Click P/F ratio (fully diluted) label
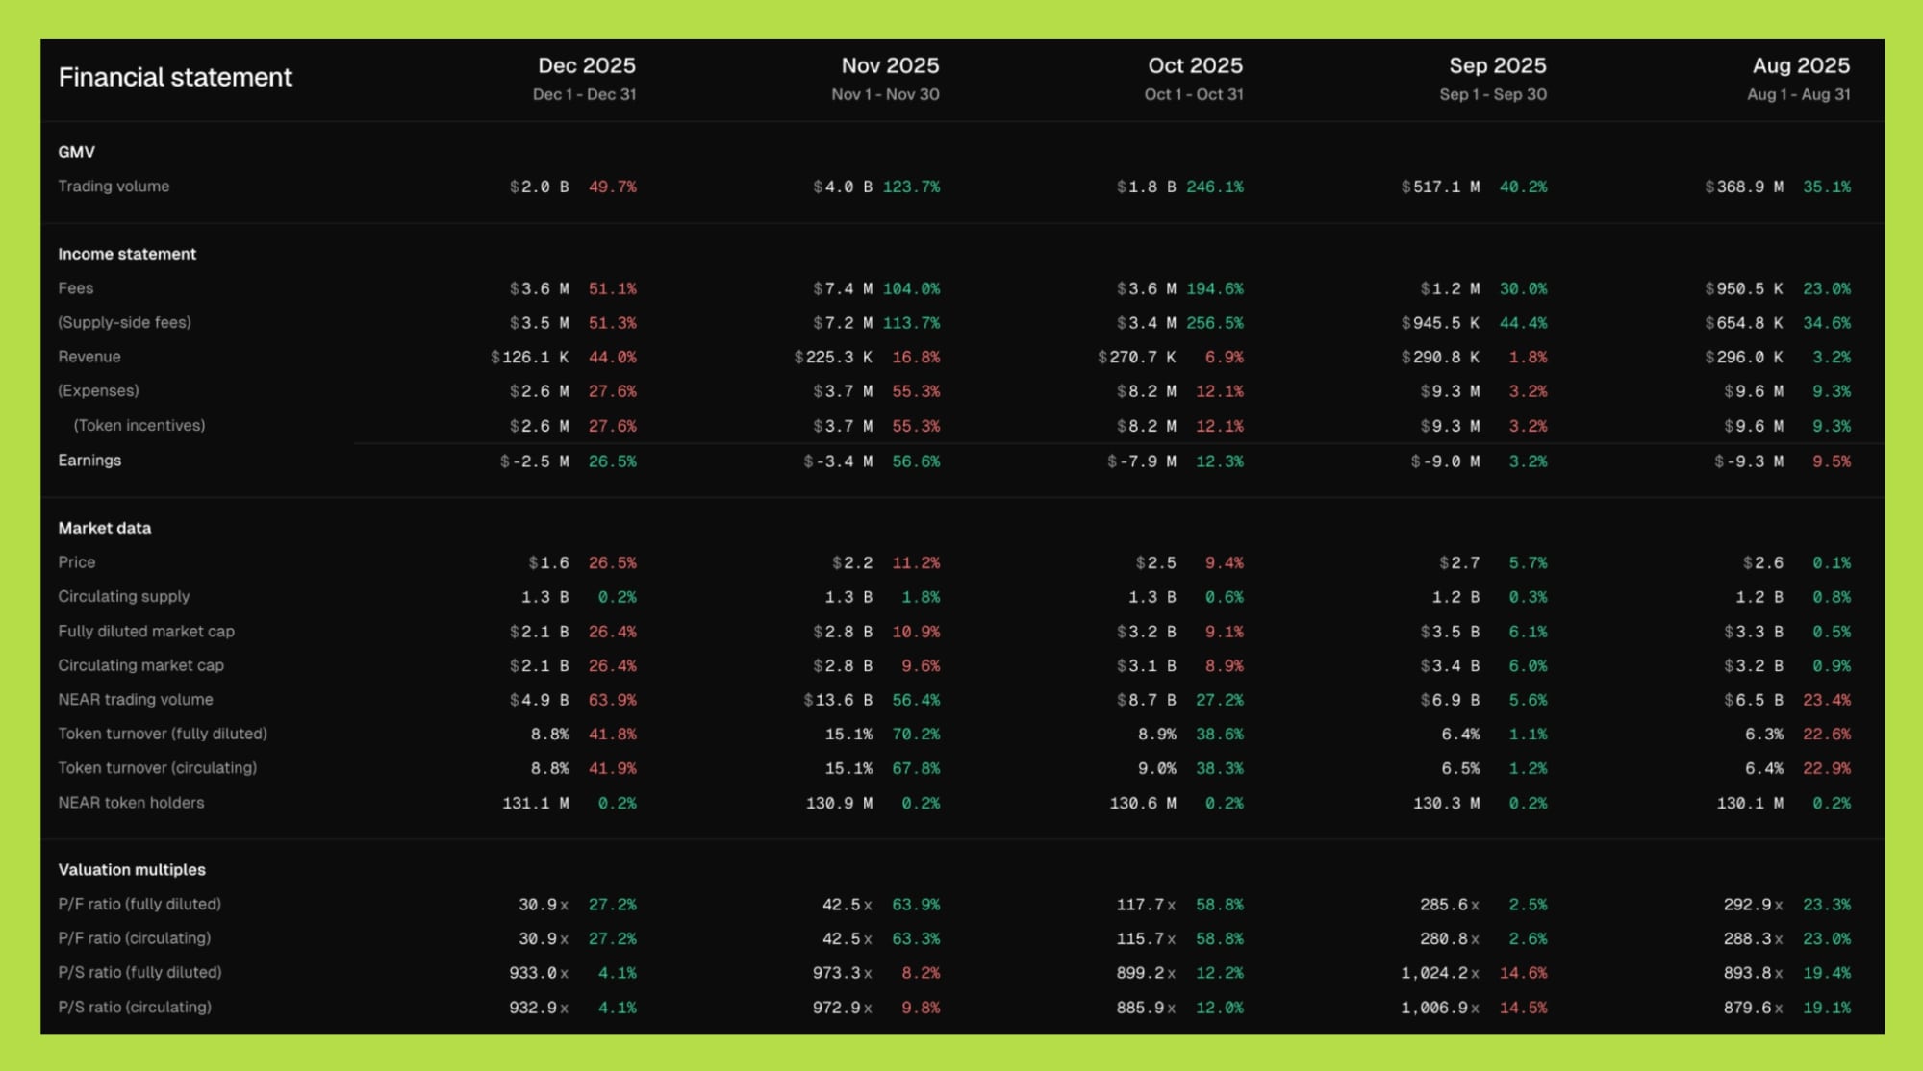The image size is (1923, 1071). point(139,905)
